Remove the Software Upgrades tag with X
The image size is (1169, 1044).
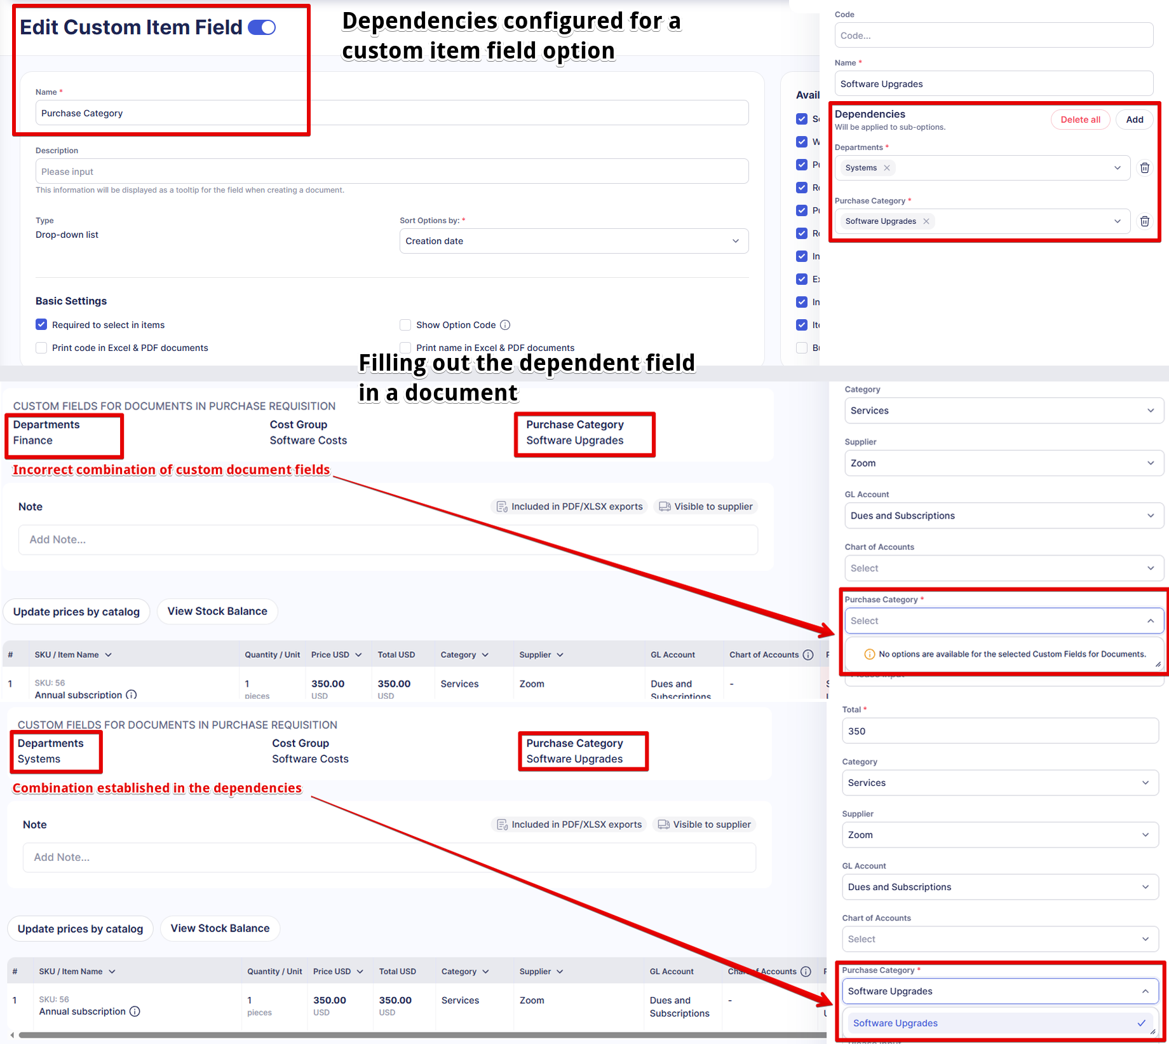(926, 221)
